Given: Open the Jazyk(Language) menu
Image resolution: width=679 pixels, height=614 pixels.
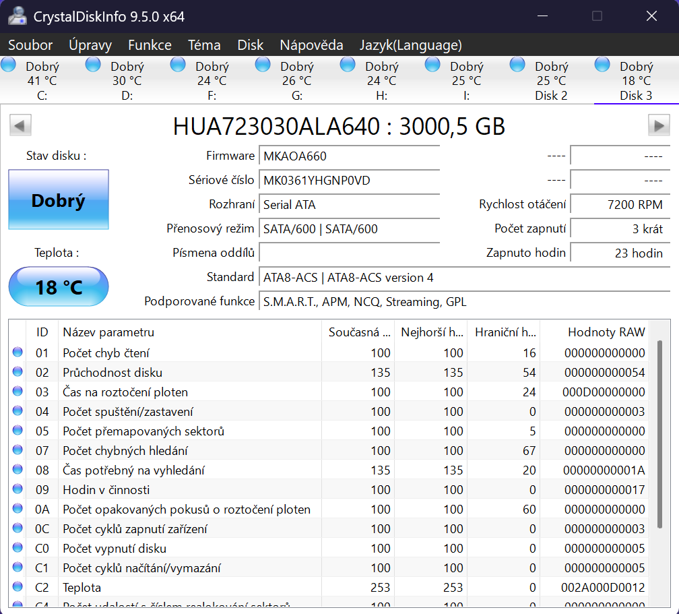Looking at the screenshot, I should 410,45.
